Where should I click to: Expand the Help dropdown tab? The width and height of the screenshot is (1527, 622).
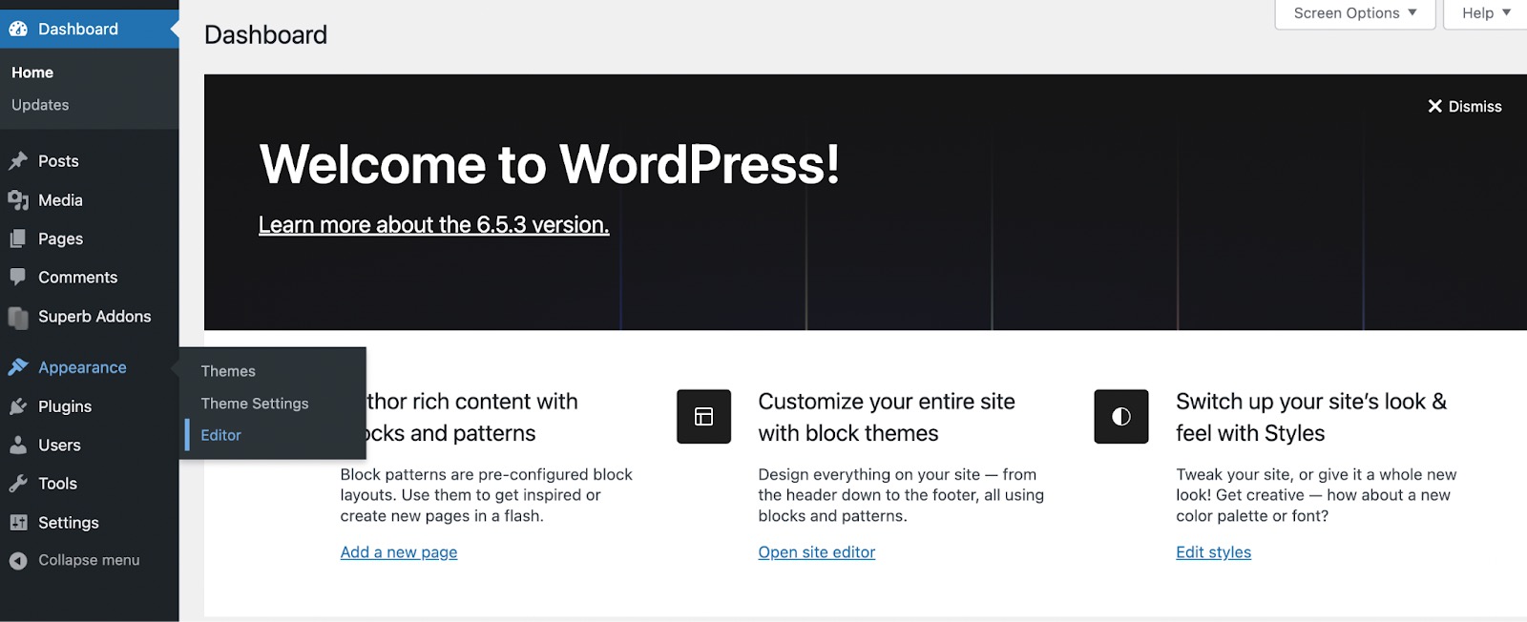[x=1486, y=13]
